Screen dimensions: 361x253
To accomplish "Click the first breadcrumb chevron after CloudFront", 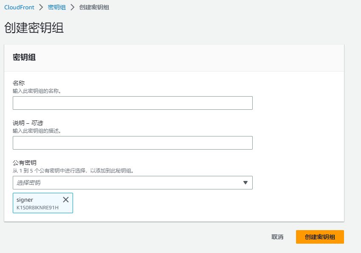I will click(x=41, y=7).
